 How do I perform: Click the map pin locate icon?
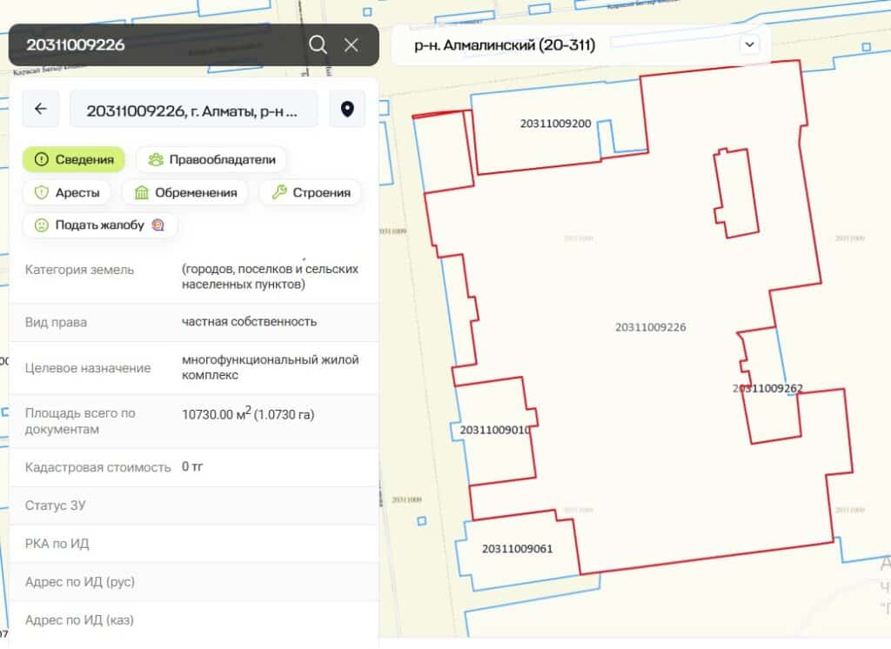[347, 109]
